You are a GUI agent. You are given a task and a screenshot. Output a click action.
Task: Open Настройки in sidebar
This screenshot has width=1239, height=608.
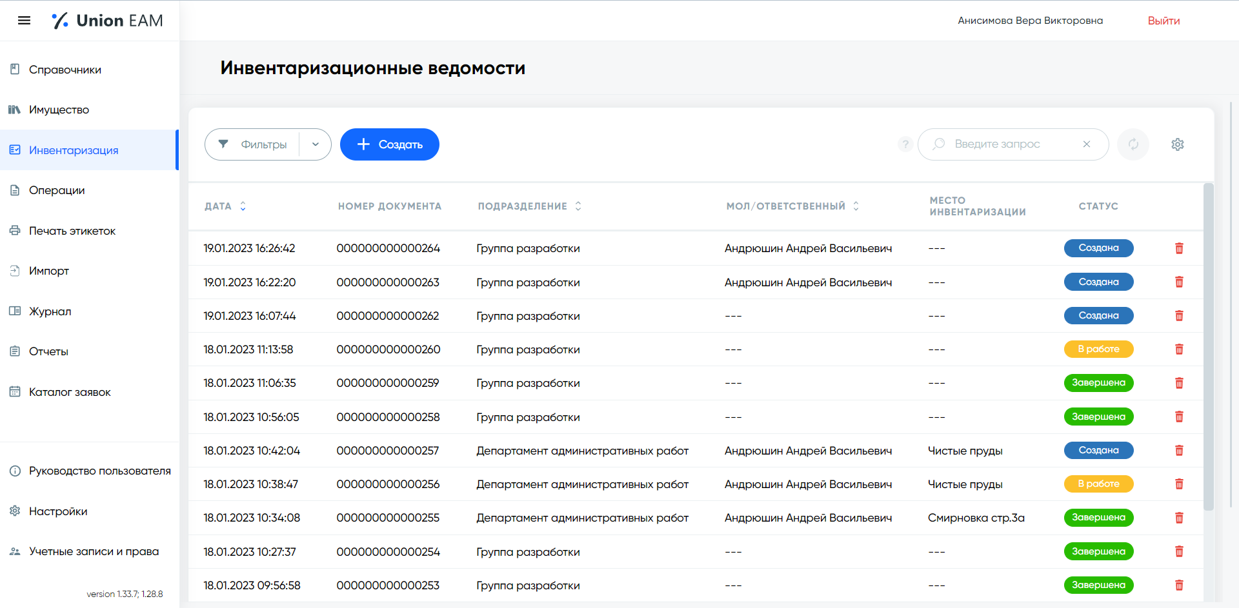[x=58, y=511]
